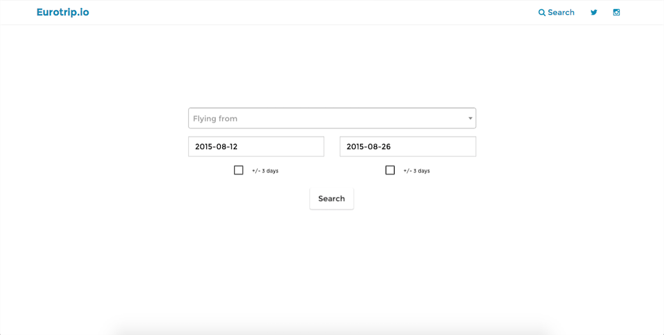664x335 pixels.
Task: Click the Flying from dropdown arrow
Action: click(x=470, y=118)
